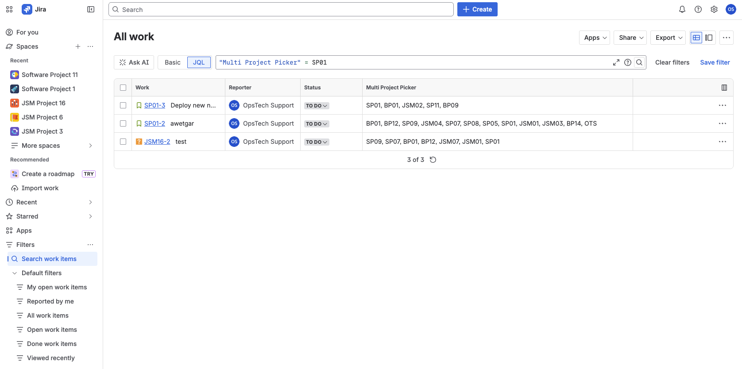Change status of SP01-3 from To Do
The width and height of the screenshot is (742, 369).
tap(317, 106)
